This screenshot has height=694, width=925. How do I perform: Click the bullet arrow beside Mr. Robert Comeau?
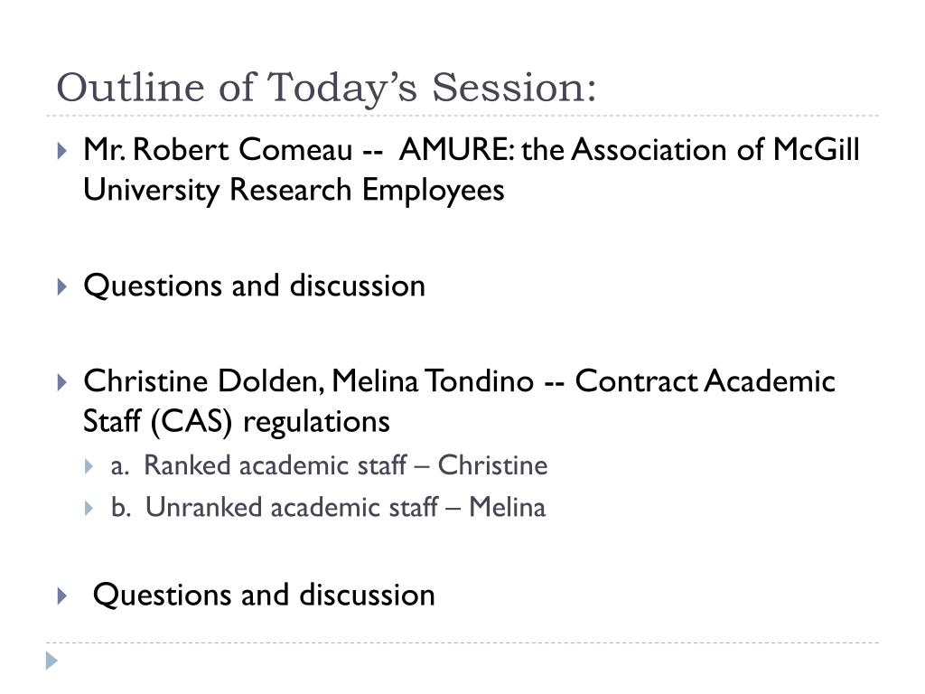[x=62, y=151]
